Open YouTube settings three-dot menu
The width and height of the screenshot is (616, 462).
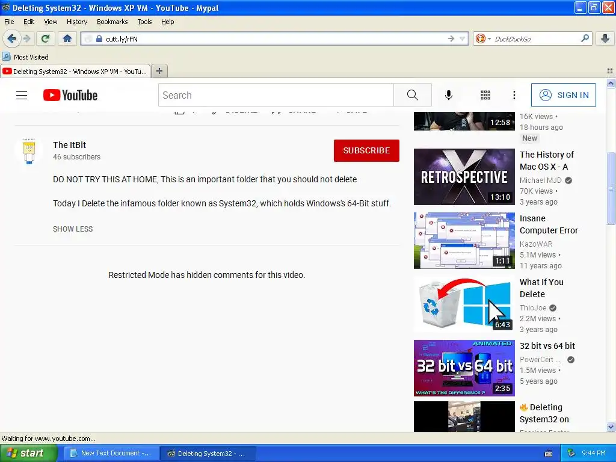pos(514,95)
